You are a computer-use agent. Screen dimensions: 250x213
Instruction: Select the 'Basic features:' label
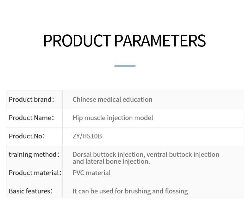30,191
